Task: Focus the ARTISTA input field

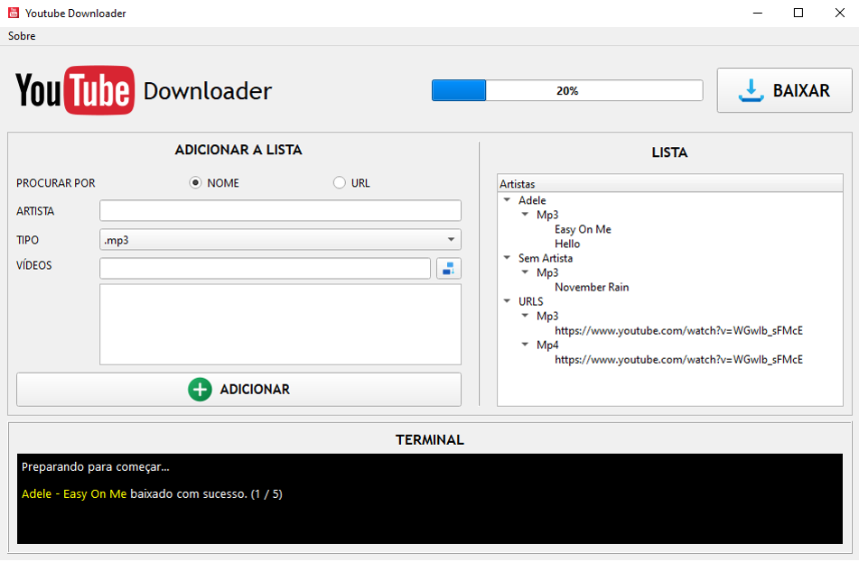Action: pyautogui.click(x=281, y=211)
